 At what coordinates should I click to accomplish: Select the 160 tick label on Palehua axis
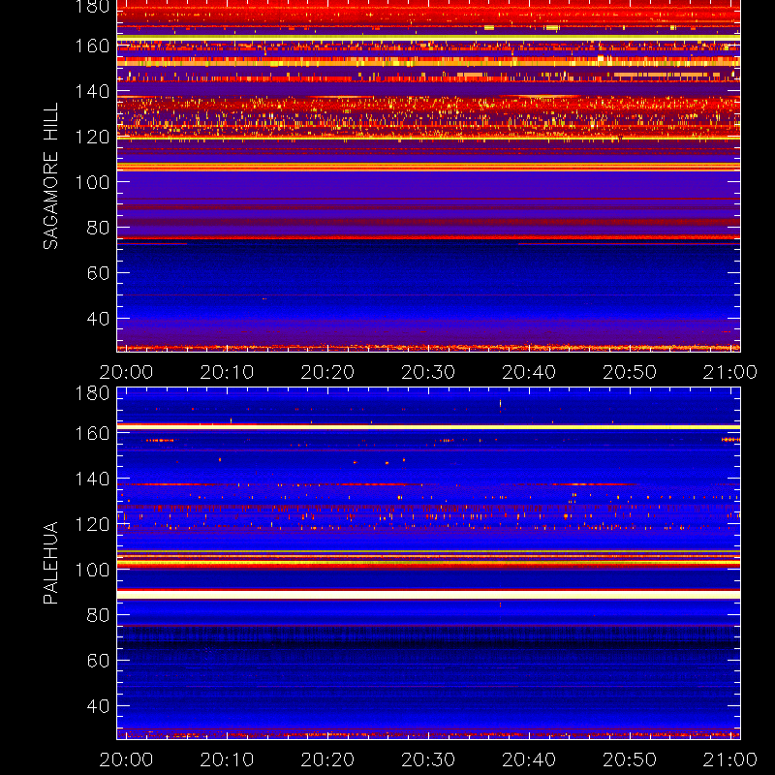point(92,433)
